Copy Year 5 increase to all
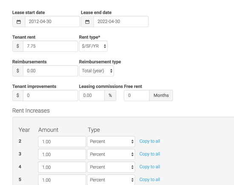This screenshot has width=234, height=185. [150, 179]
